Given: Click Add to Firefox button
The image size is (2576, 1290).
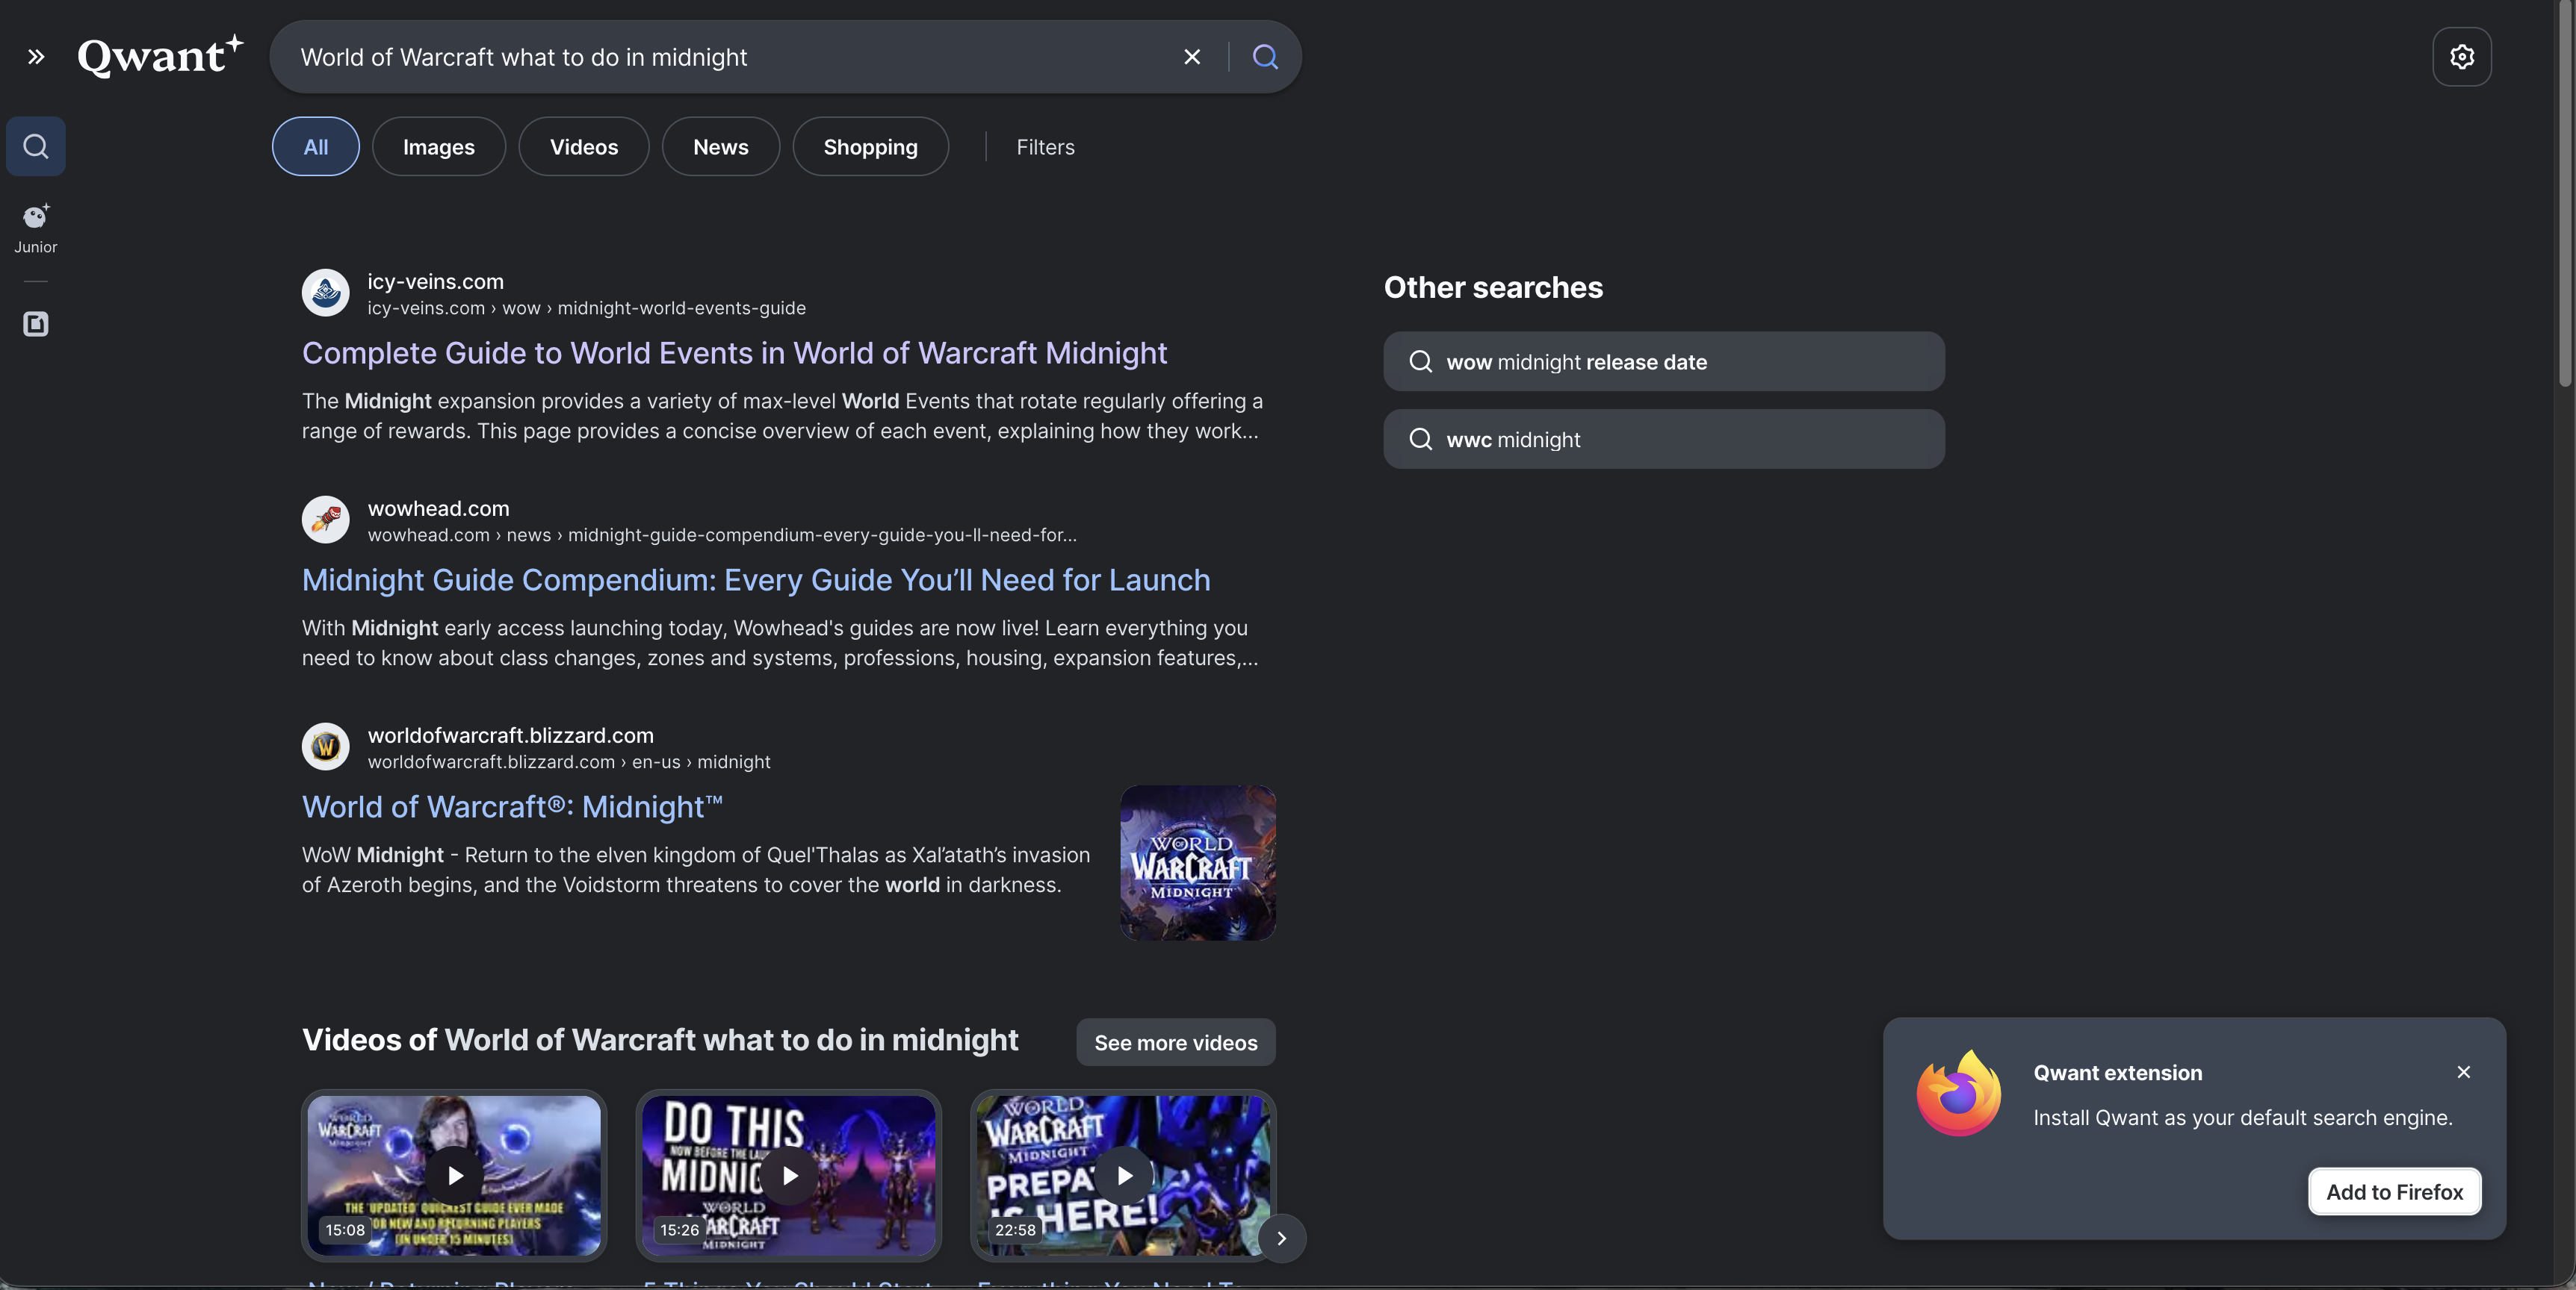Looking at the screenshot, I should [x=2395, y=1191].
